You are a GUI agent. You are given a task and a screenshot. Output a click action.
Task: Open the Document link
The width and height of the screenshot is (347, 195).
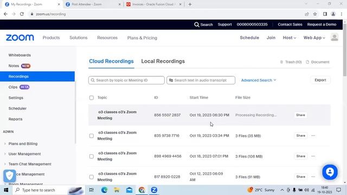click(318, 62)
